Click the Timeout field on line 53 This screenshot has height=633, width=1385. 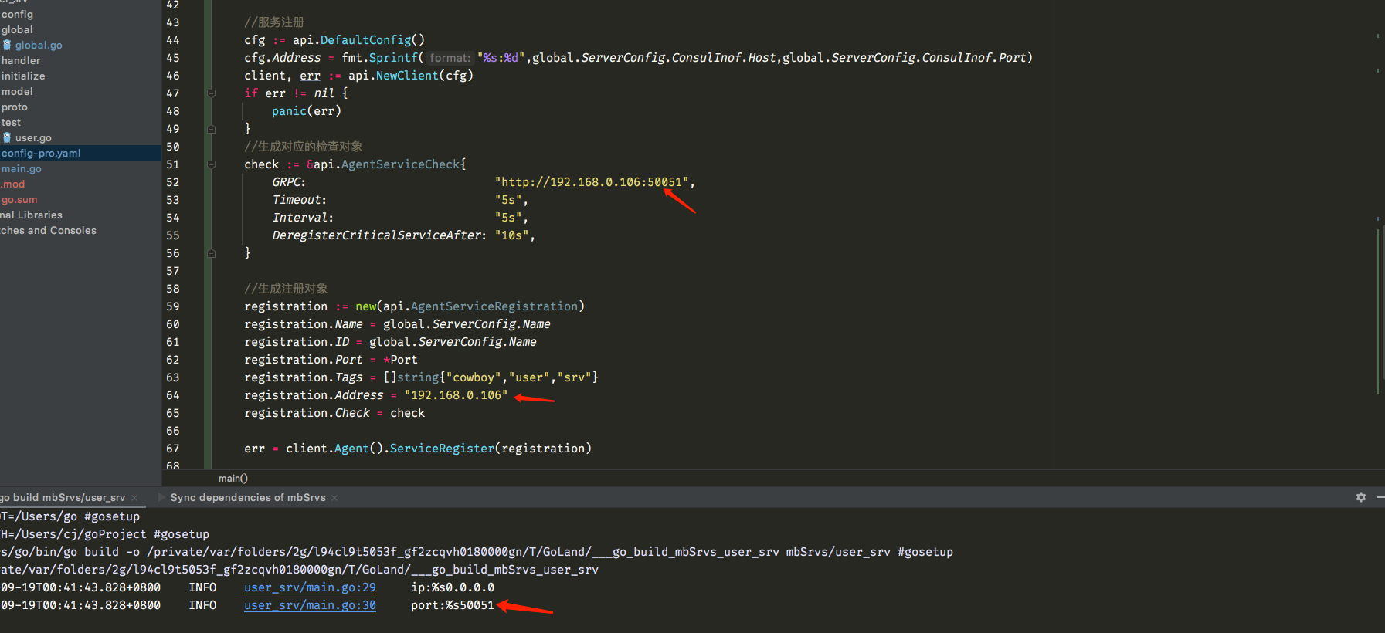point(299,200)
